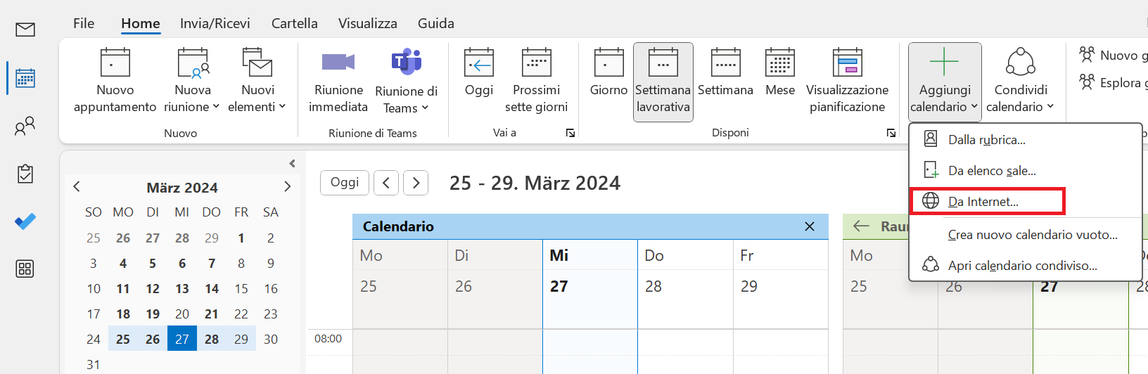The height and width of the screenshot is (374, 1148).
Task: Toggle Settimana lavorativa view
Action: (663, 82)
